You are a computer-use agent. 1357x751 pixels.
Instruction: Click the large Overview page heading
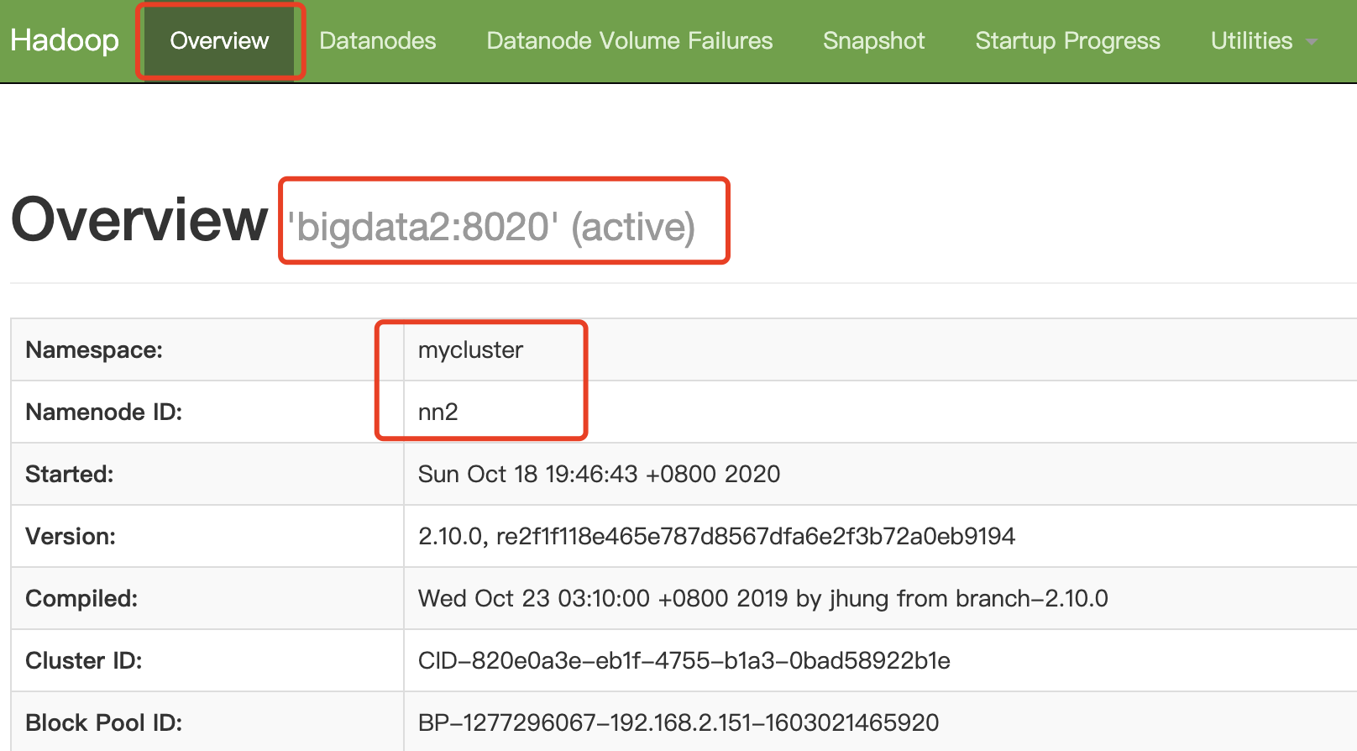coord(139,220)
